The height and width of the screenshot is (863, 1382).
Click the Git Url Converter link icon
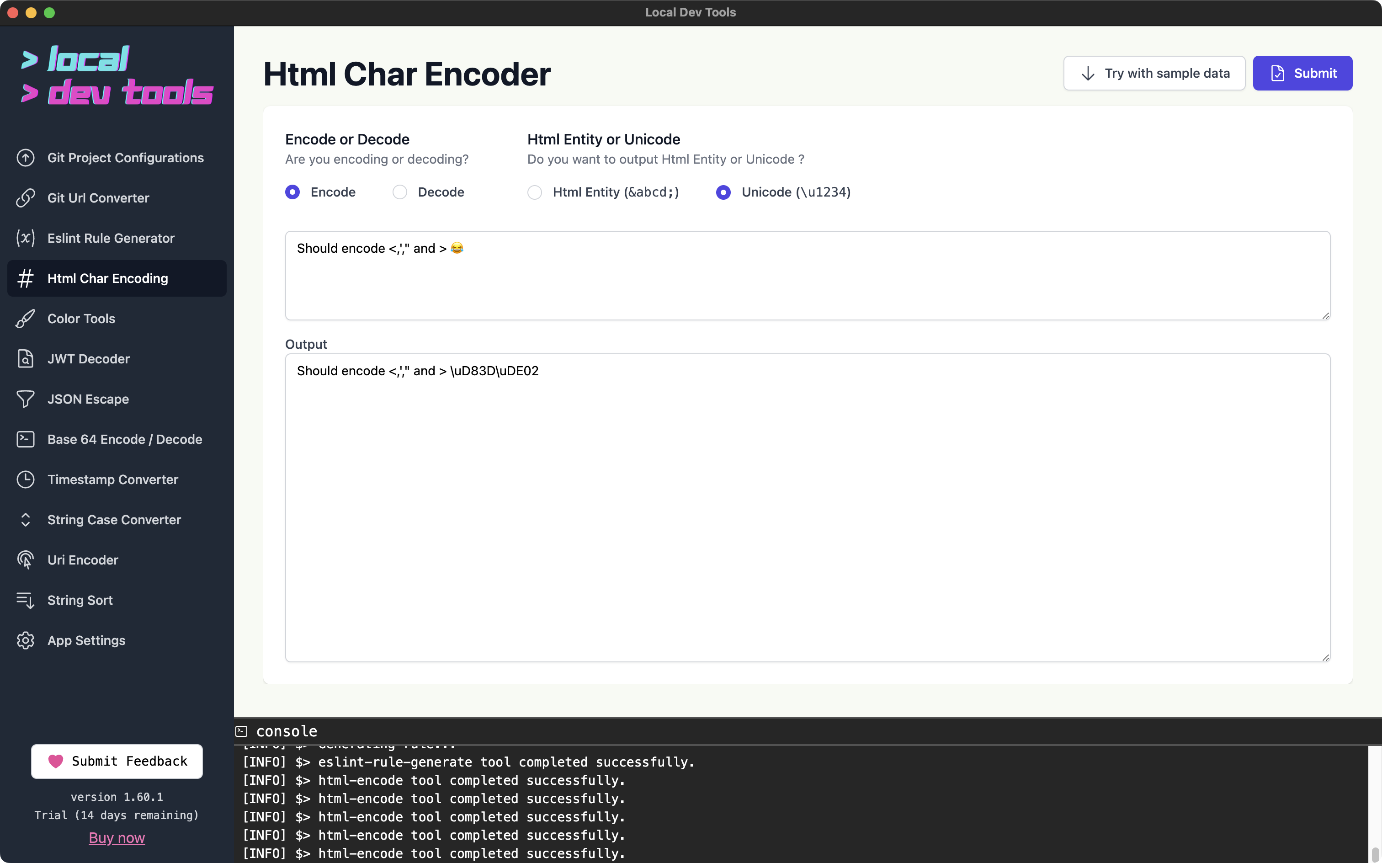[x=26, y=198]
